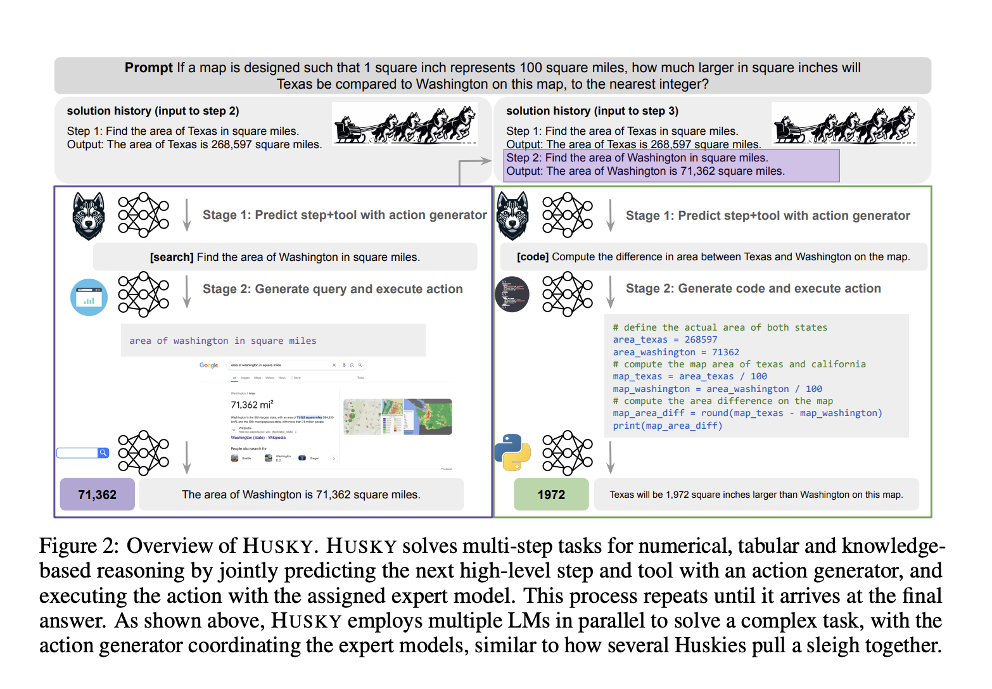The width and height of the screenshot is (992, 689).
Task: Open the Washington (state) Wikipedia link
Action: [x=258, y=437]
